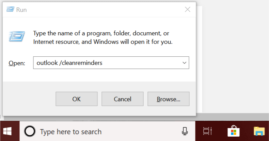Launch Microsoft Store from the taskbar
This screenshot has height=141, width=269.
[233, 131]
